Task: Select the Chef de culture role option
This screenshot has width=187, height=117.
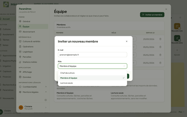Action: pos(92,73)
